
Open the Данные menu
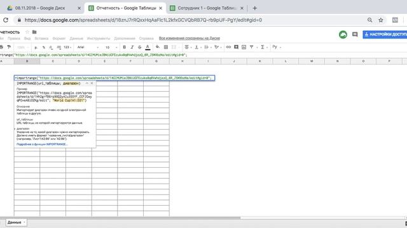(76, 38)
